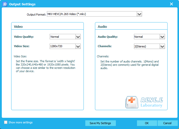Click the 1280x720 video size field

click(x=62, y=46)
